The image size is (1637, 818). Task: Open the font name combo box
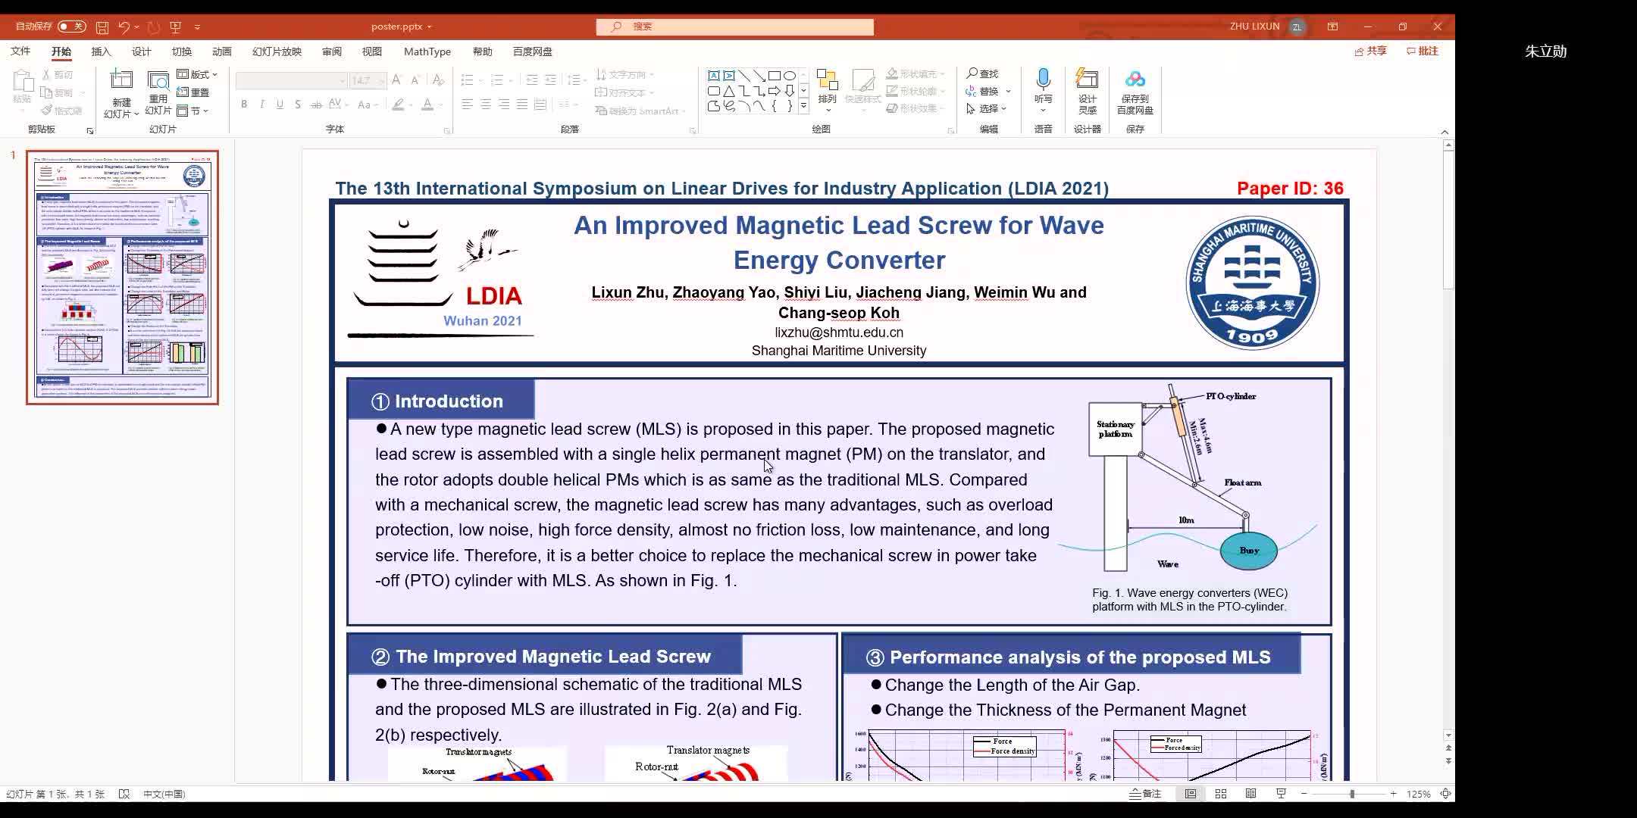click(291, 80)
